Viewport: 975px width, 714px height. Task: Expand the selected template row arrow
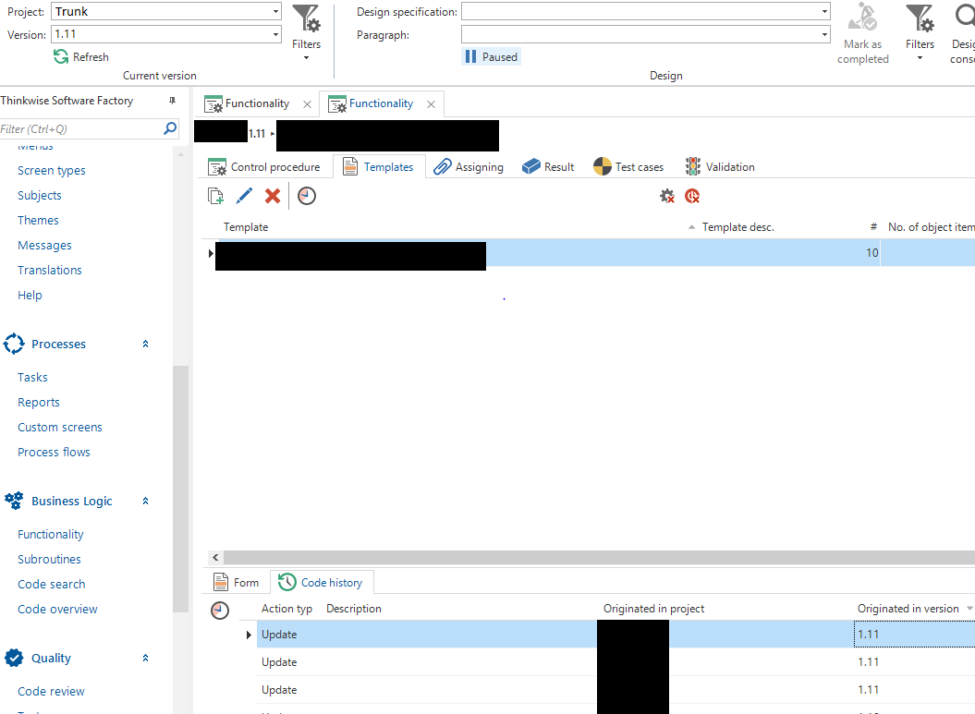coord(211,253)
